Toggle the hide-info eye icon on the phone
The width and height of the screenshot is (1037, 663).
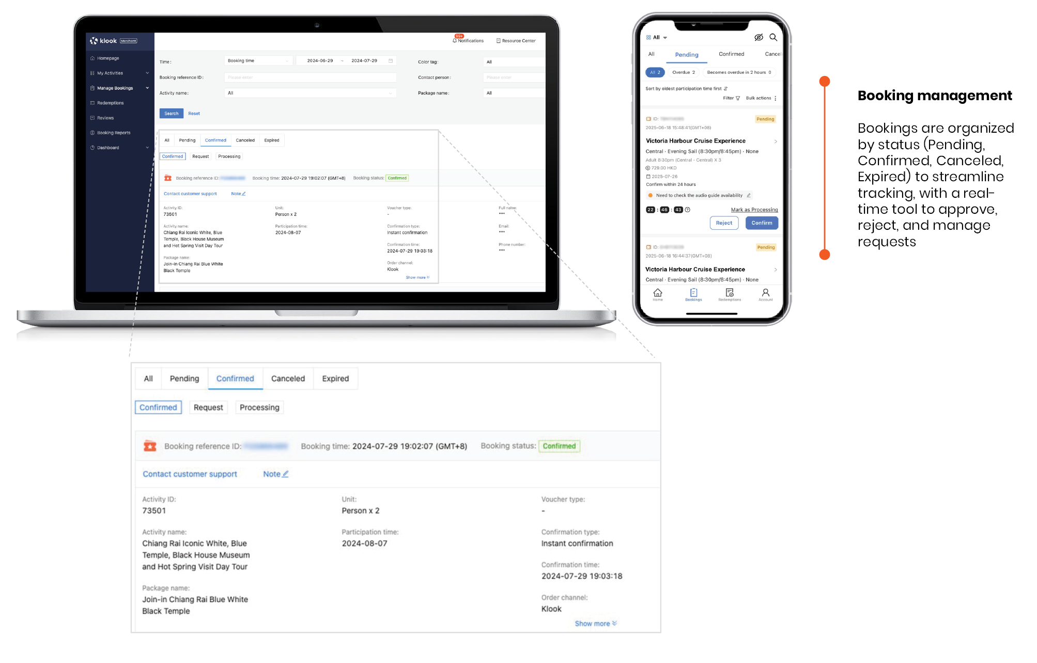[759, 37]
